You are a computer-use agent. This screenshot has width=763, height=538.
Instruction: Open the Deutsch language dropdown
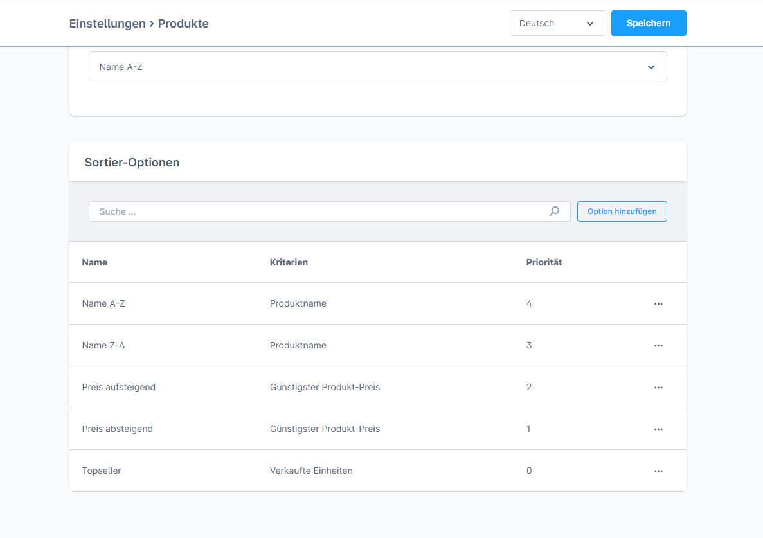click(x=557, y=23)
